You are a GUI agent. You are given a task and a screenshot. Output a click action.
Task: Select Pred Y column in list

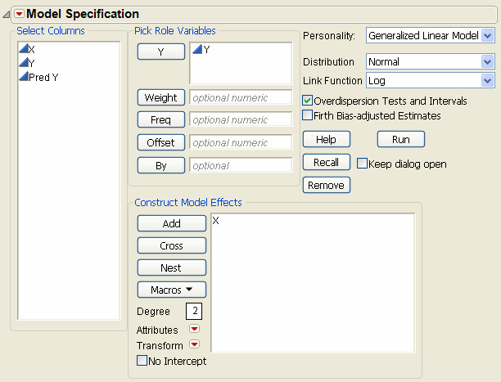[42, 77]
